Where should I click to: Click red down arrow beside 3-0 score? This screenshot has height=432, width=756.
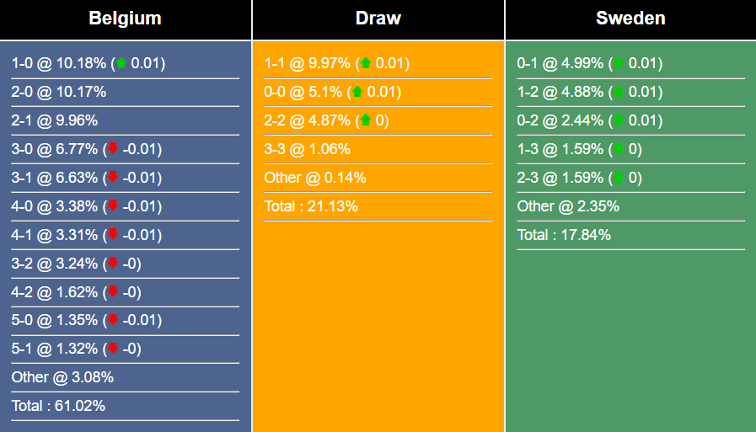point(113,149)
